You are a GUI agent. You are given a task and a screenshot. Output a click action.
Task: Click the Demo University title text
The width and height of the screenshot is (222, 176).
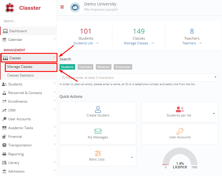pos(100,4)
